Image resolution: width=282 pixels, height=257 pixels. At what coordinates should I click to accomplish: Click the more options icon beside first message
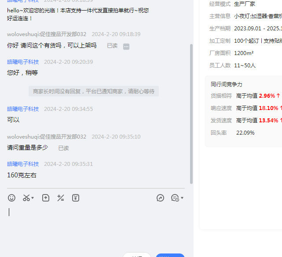click(126, 46)
